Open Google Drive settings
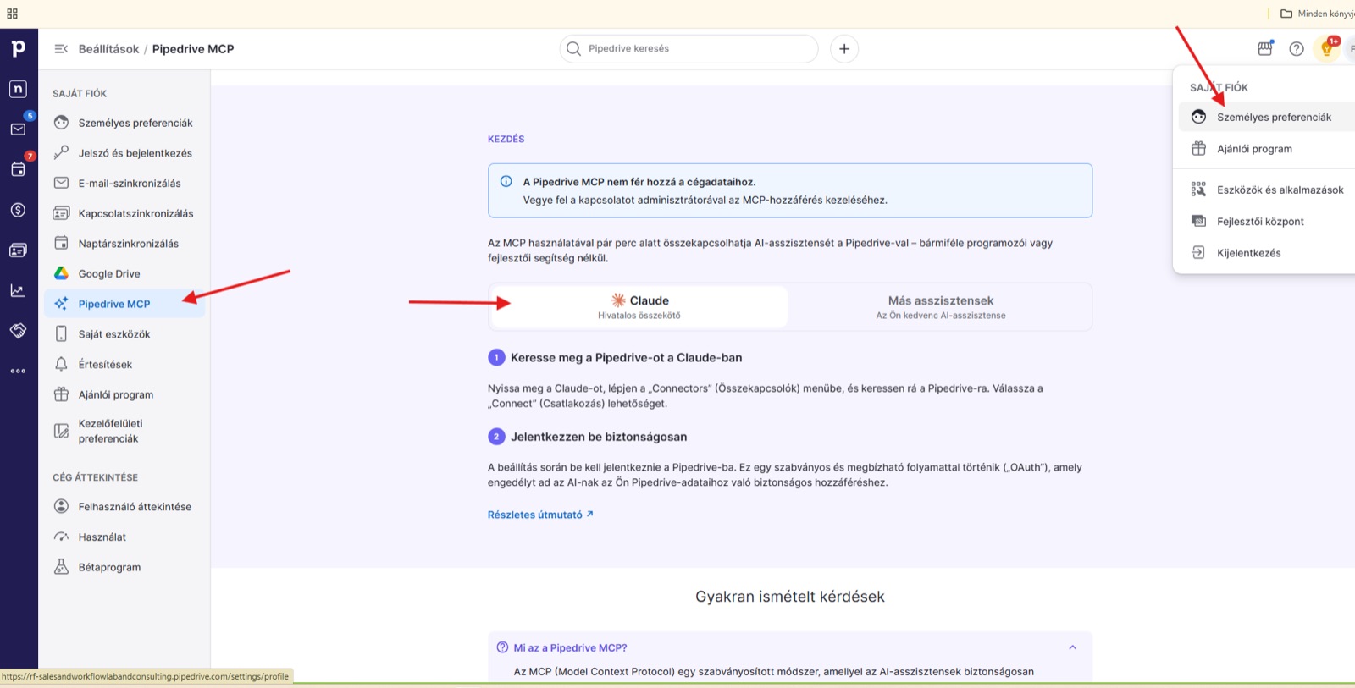This screenshot has width=1355, height=688. (x=124, y=273)
